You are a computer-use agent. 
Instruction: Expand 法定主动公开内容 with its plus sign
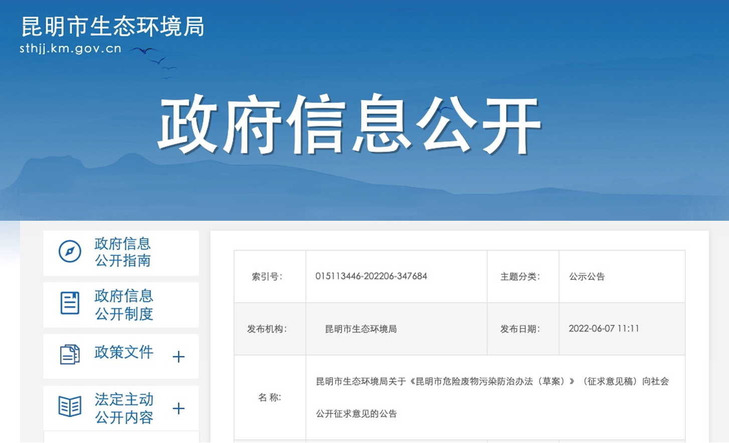click(x=178, y=408)
